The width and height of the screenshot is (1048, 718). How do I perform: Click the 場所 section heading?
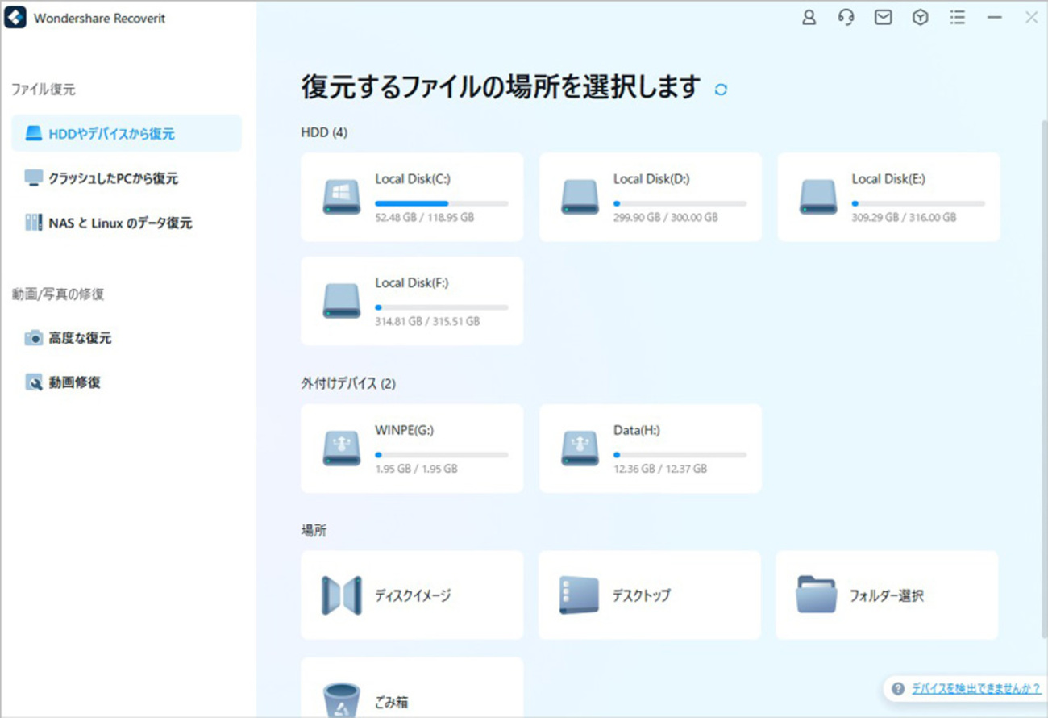click(314, 531)
